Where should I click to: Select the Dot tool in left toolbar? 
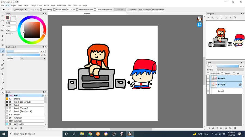(x=2, y=25)
